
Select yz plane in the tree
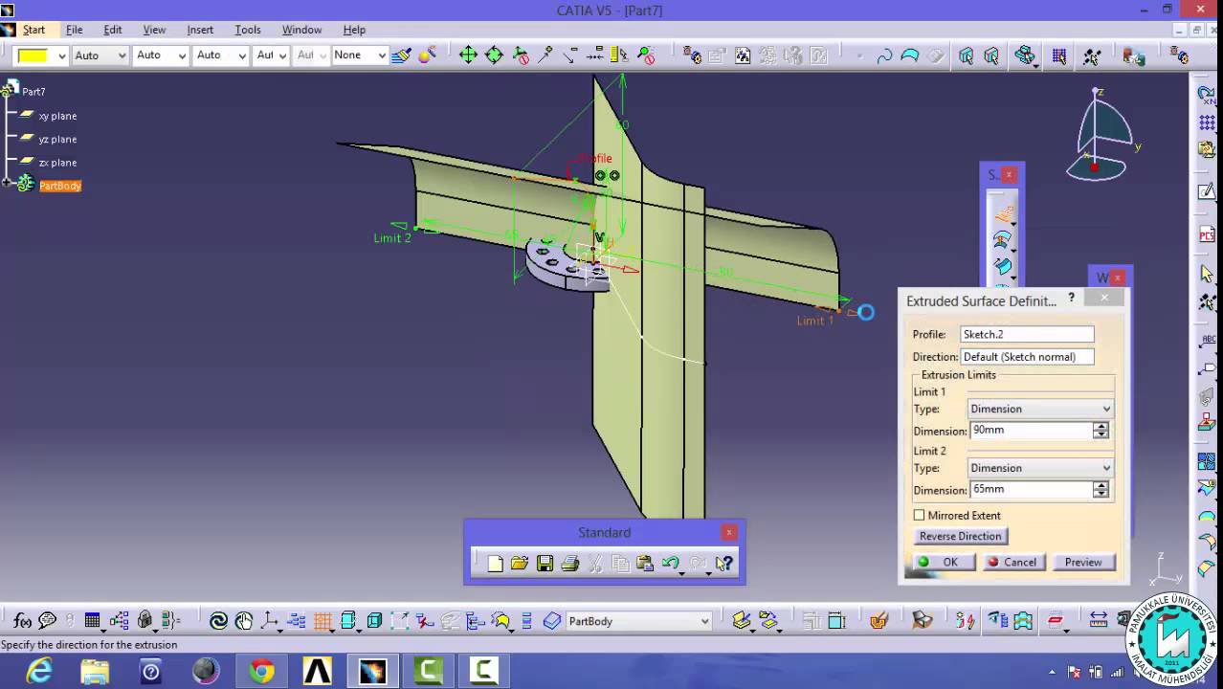point(57,140)
